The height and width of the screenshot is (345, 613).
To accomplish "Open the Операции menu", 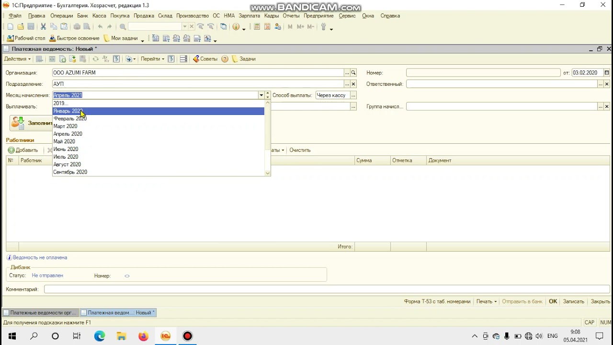I will tap(61, 16).
